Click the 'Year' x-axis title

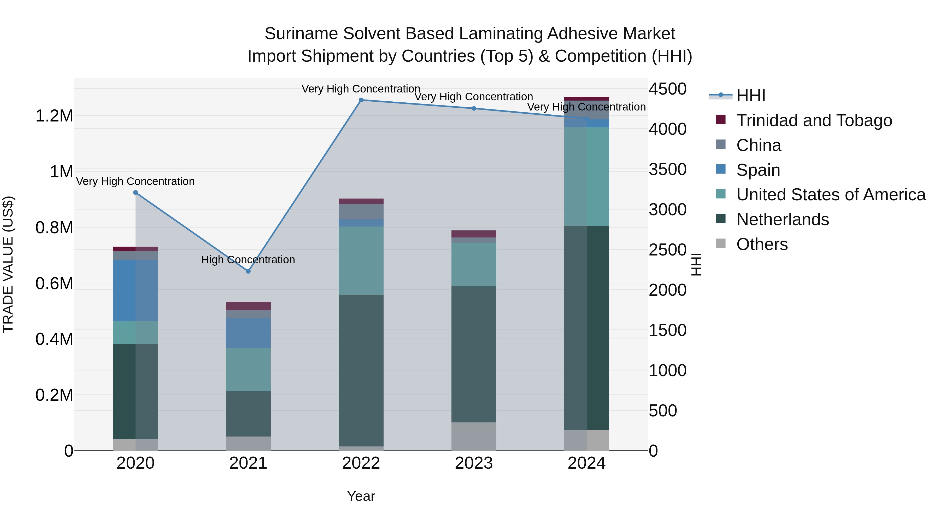coord(361,496)
